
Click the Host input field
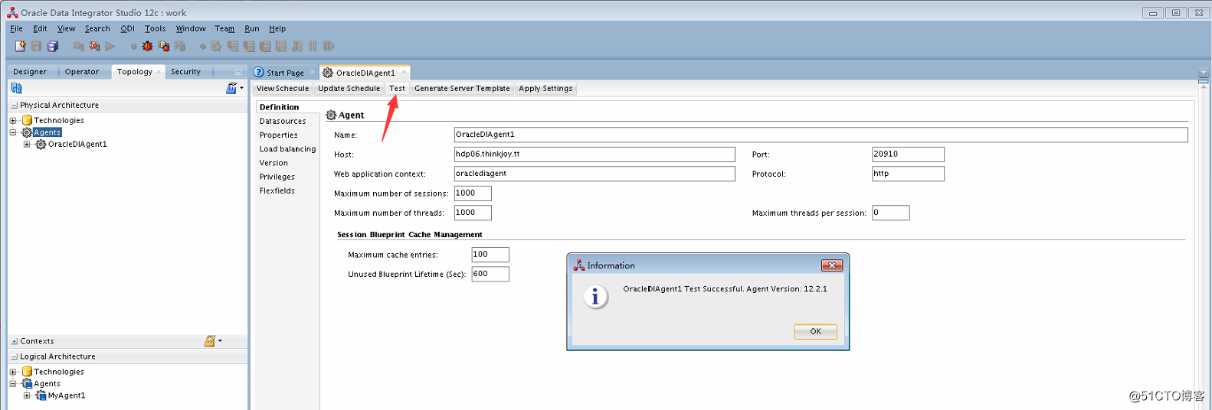tap(595, 155)
